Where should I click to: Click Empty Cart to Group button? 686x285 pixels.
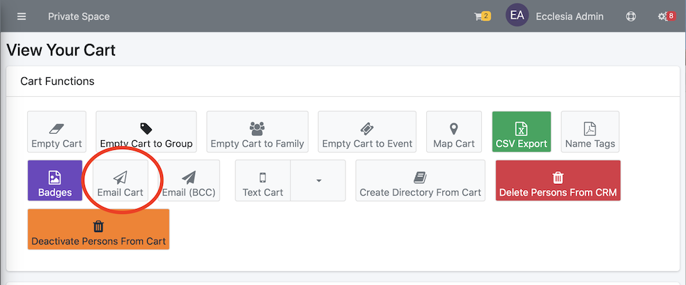tap(146, 132)
